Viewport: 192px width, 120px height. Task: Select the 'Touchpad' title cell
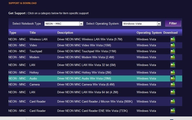pyautogui.click(x=36, y=51)
